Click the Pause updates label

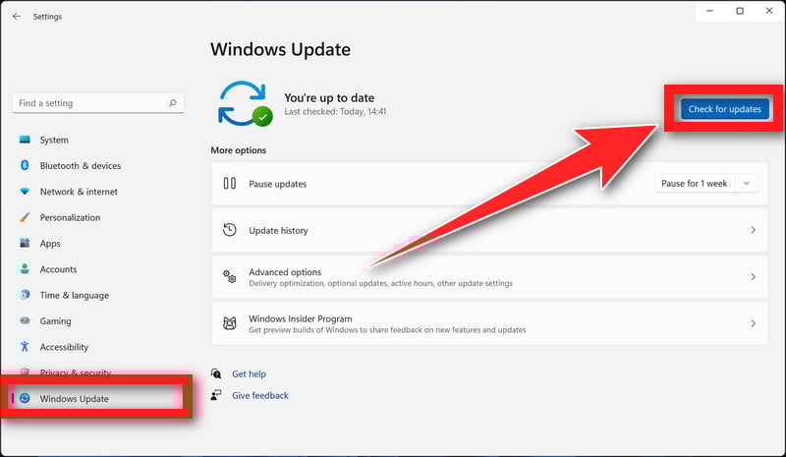[278, 184]
